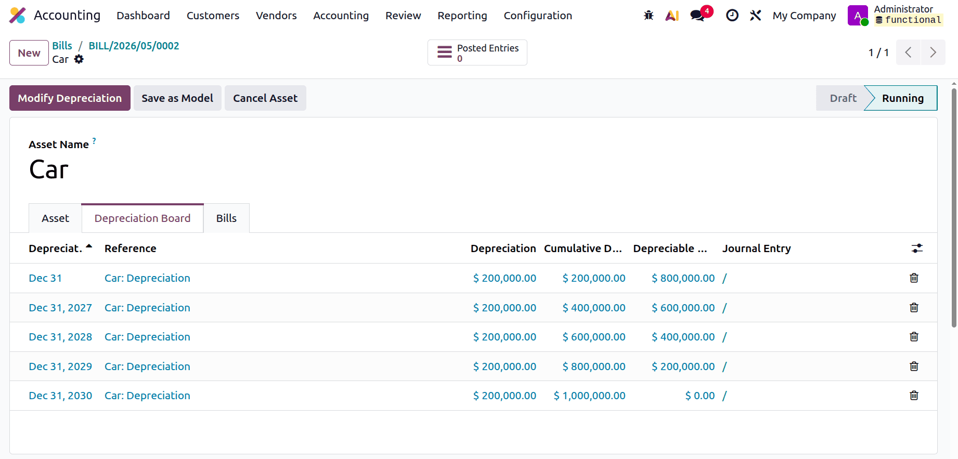The width and height of the screenshot is (958, 459).
Task: Open the debug bug icon menu
Action: pyautogui.click(x=649, y=16)
